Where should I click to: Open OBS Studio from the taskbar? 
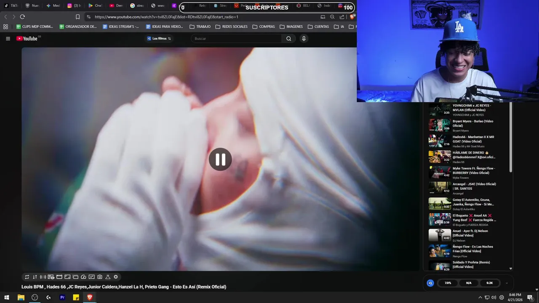[x=35, y=298]
